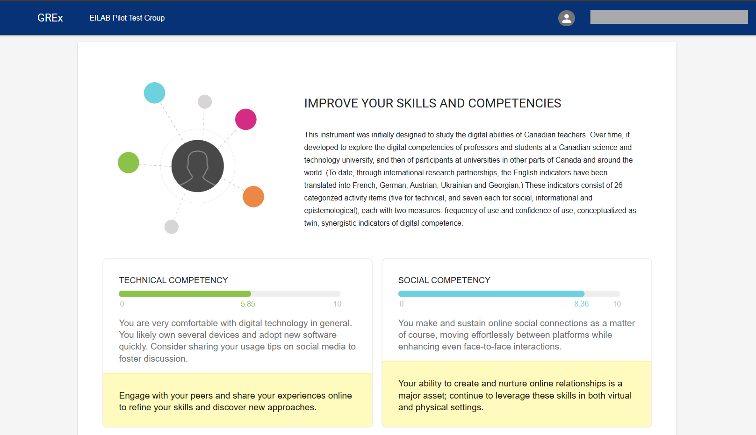Click the blue Social Competency progress bar
756x435 pixels.
tap(491, 294)
